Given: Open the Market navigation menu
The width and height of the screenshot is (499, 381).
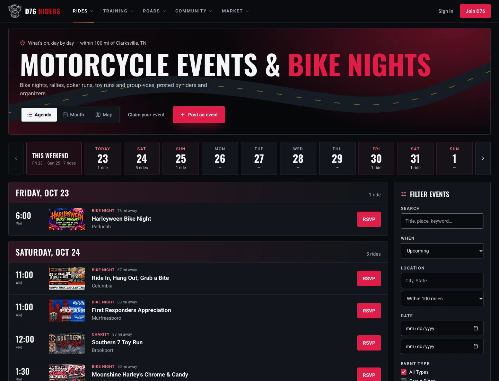Looking at the screenshot, I should point(235,11).
